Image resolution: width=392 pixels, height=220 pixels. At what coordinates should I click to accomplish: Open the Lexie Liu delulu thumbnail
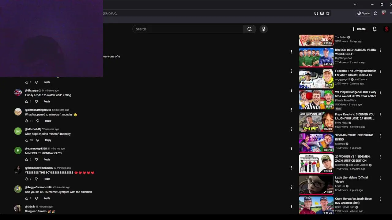coord(316,185)
